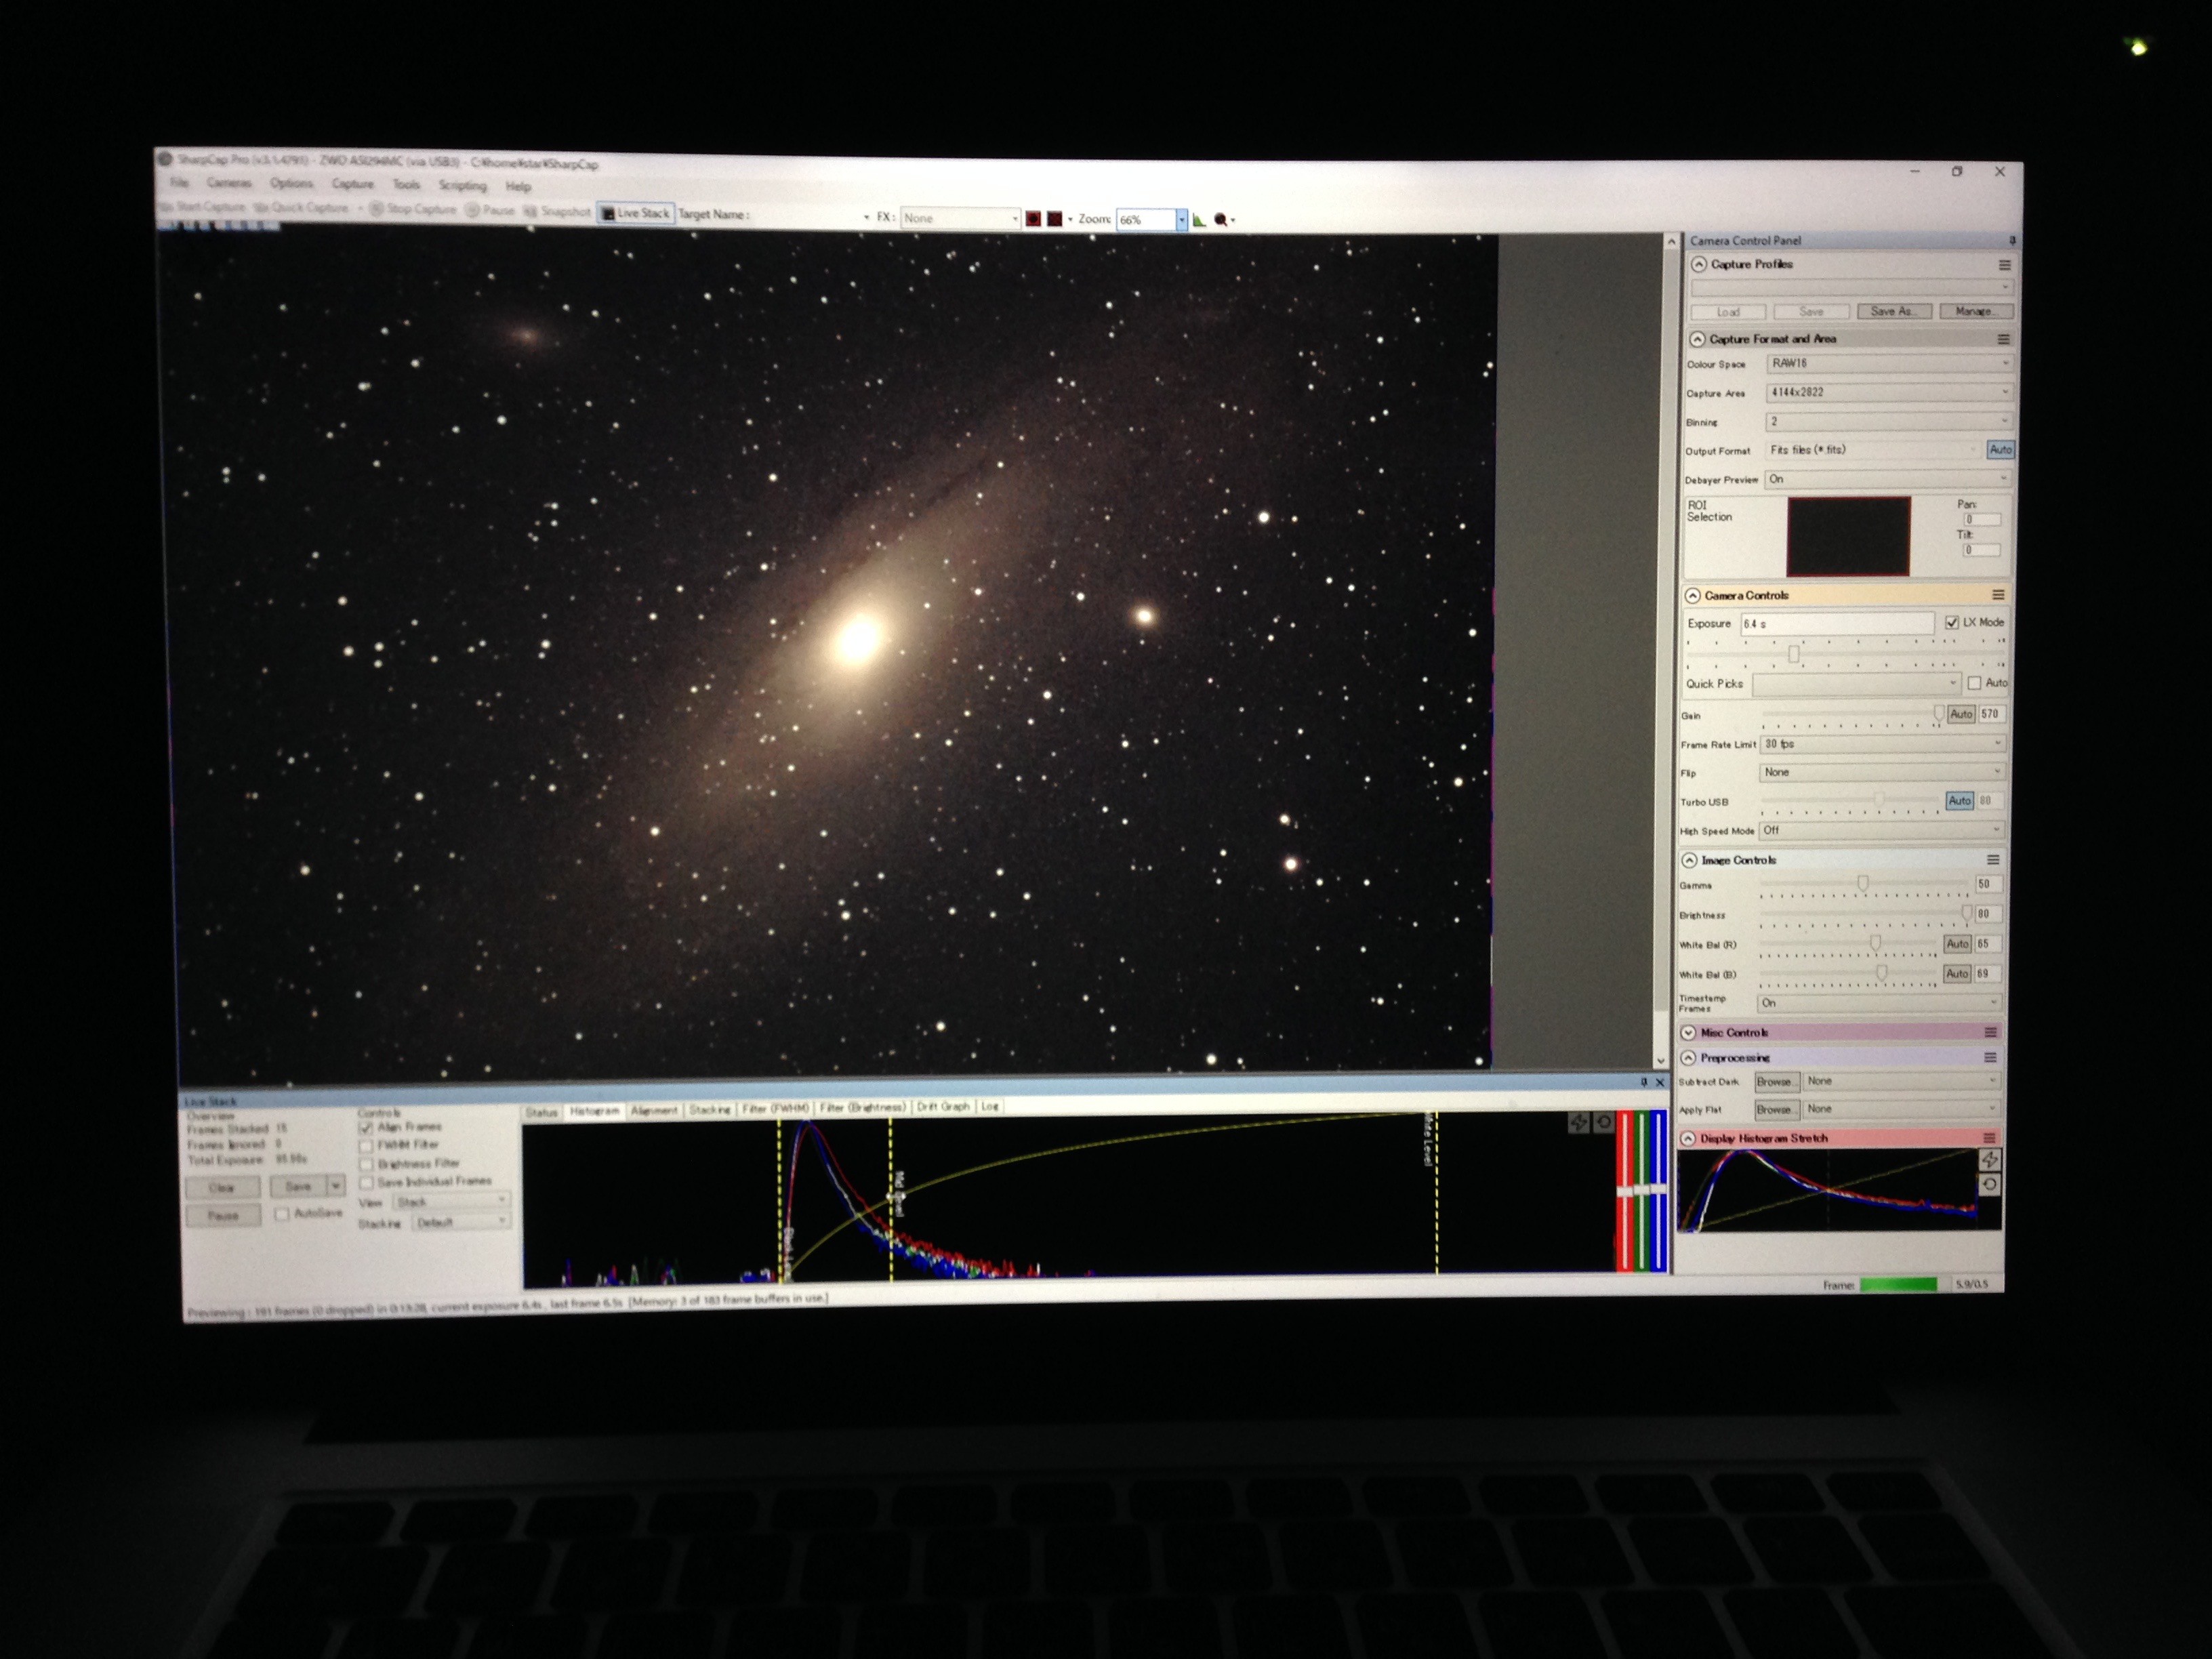2212x1659 pixels.
Task: Click the image histogram icon in toolbar
Action: pyautogui.click(x=1199, y=219)
